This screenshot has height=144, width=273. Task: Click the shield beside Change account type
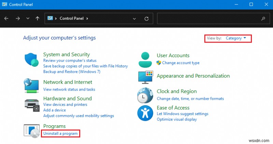pos(159,63)
